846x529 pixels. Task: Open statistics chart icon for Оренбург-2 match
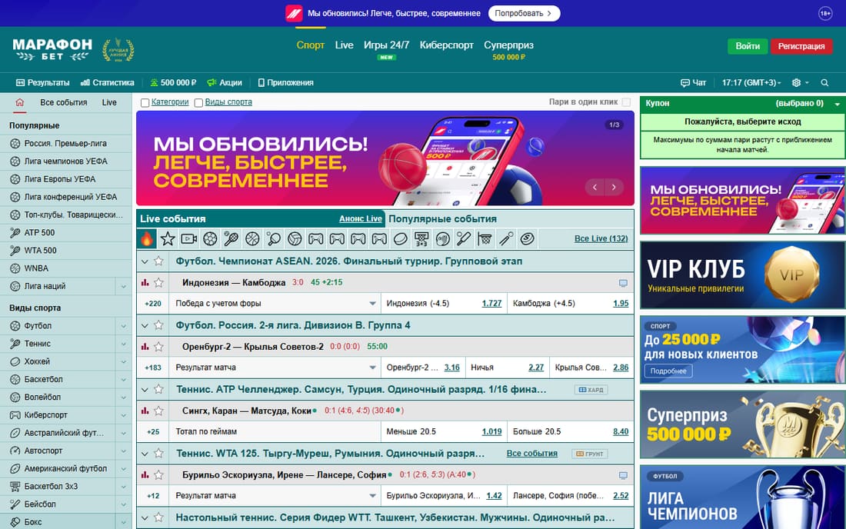click(x=145, y=346)
